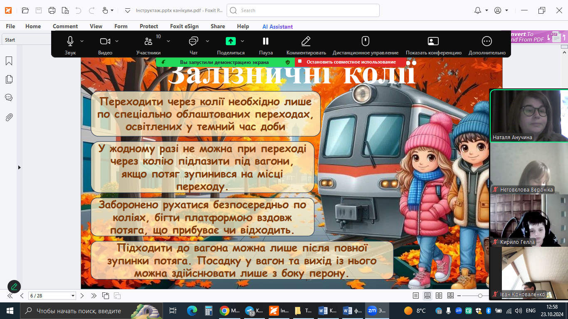Expand the audio options arrow beside Звук
This screenshot has height=319, width=568.
click(x=82, y=41)
